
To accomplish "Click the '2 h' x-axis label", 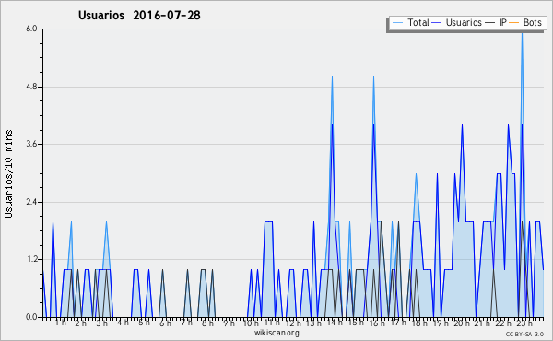I will 81,323.
